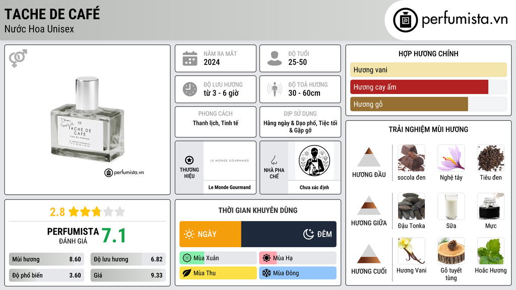Click the Đêm dark time bar
The height and width of the screenshot is (290, 516).
(x=289, y=234)
